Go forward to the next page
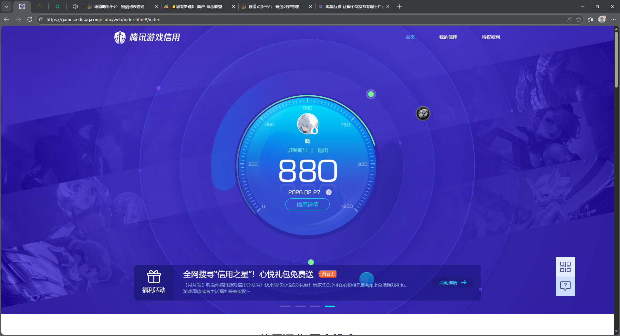The height and width of the screenshot is (336, 620). [18, 19]
